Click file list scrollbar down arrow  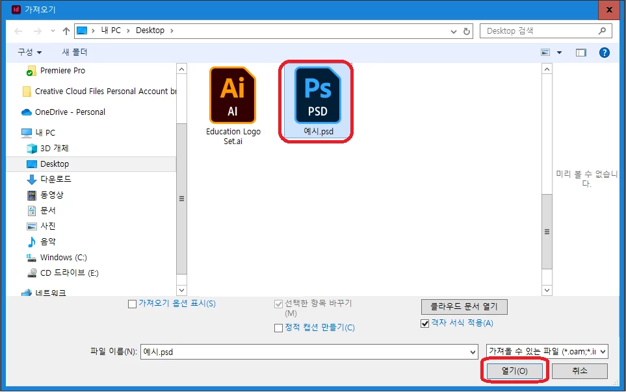pyautogui.click(x=547, y=290)
